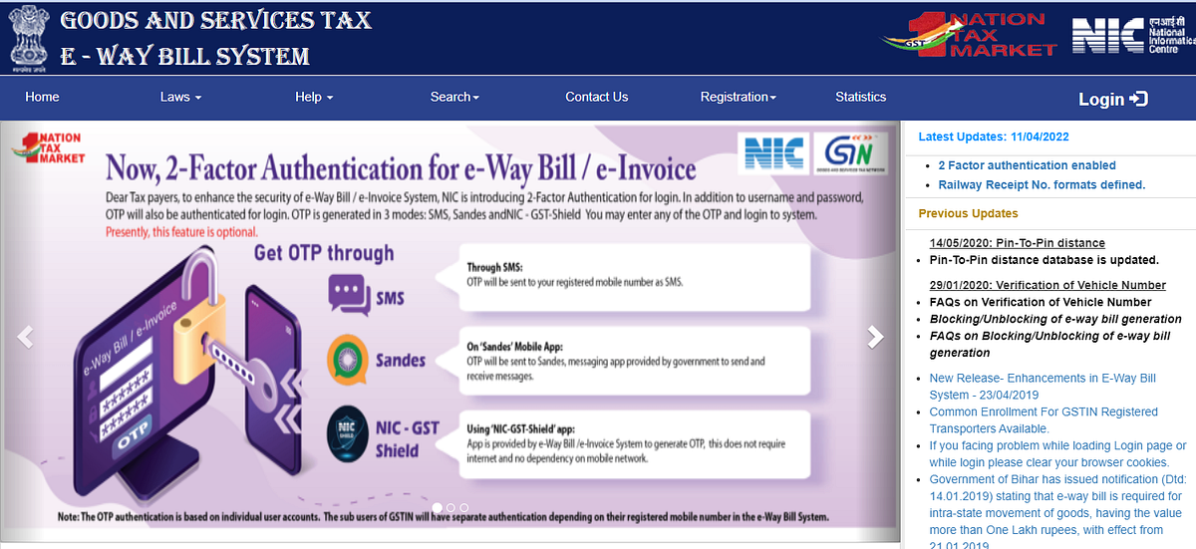
Task: Open FAQs on Verification of Vehicle Number
Action: (1040, 302)
